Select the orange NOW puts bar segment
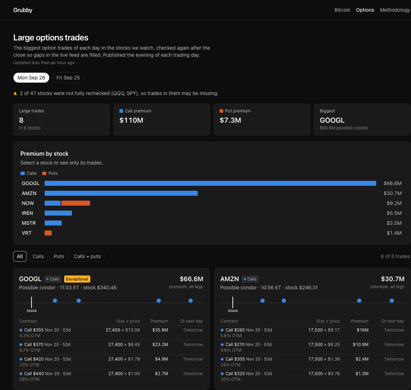This screenshot has height=390, width=411. coord(75,203)
